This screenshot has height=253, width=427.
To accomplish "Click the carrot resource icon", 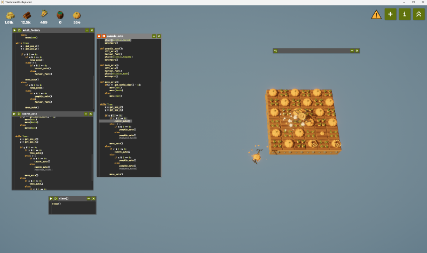I will pos(43,14).
